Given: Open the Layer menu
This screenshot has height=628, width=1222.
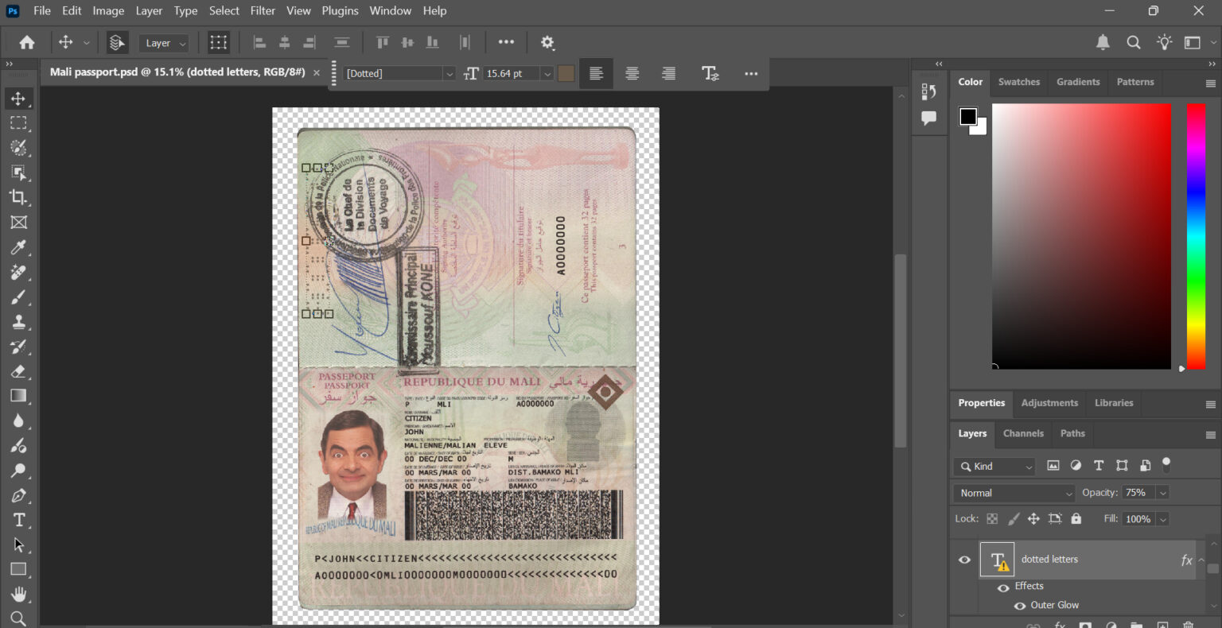Looking at the screenshot, I should [x=149, y=10].
